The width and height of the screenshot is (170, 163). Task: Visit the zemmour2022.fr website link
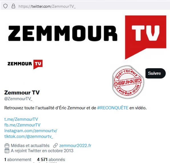pyautogui.click(x=75, y=146)
